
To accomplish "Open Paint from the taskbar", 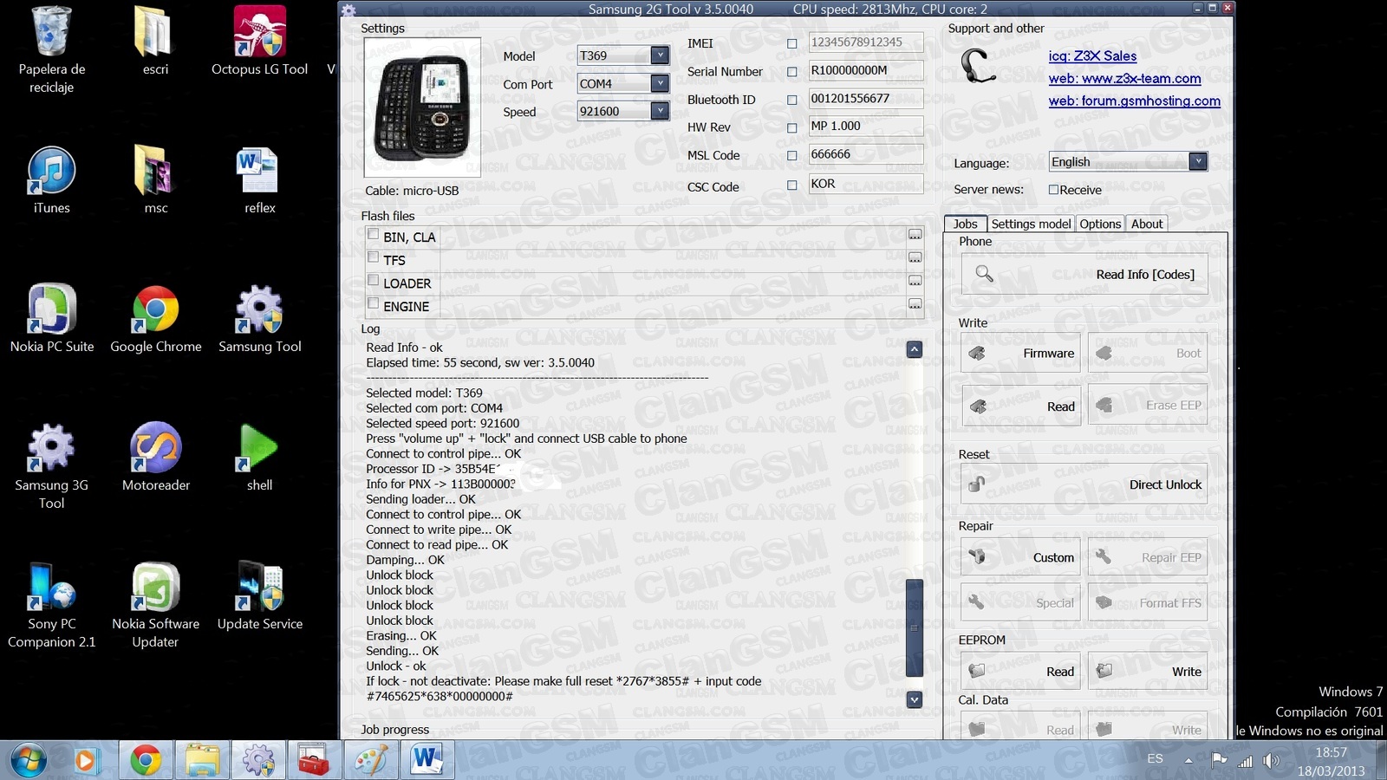I will pyautogui.click(x=371, y=760).
